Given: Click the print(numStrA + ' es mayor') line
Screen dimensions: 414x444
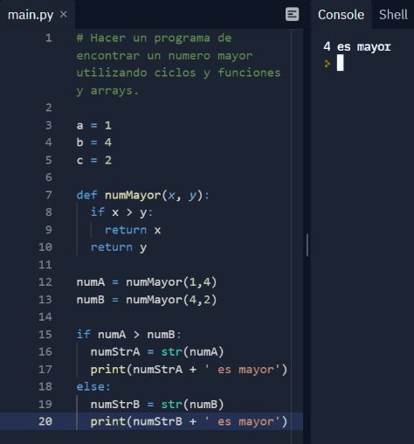Looking at the screenshot, I should 189,370.
